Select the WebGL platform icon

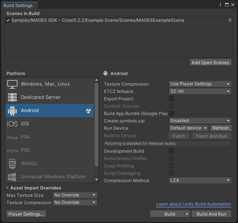(12, 163)
